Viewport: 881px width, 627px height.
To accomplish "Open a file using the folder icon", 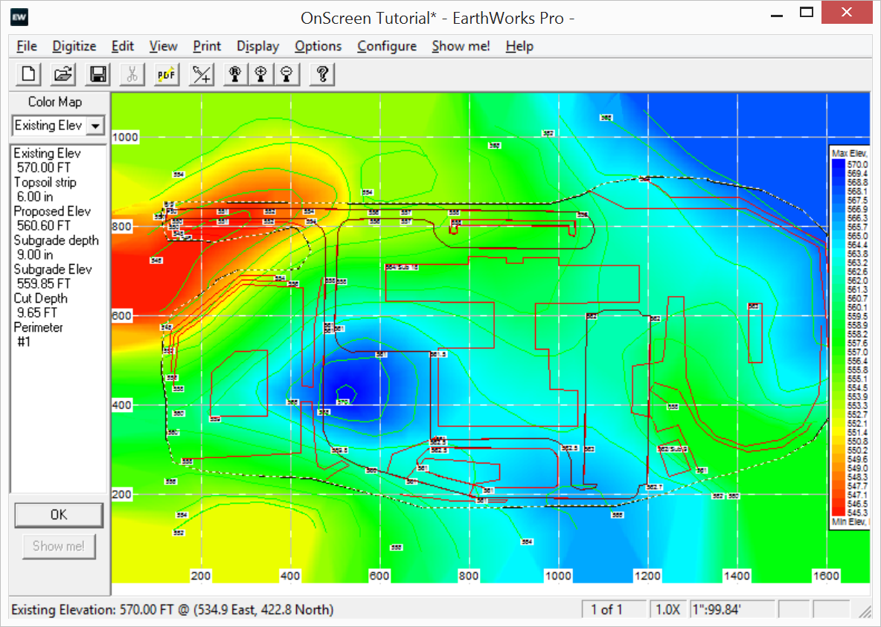I will pyautogui.click(x=63, y=74).
